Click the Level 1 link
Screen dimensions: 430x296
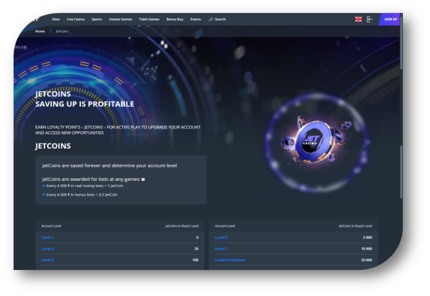[48, 237]
